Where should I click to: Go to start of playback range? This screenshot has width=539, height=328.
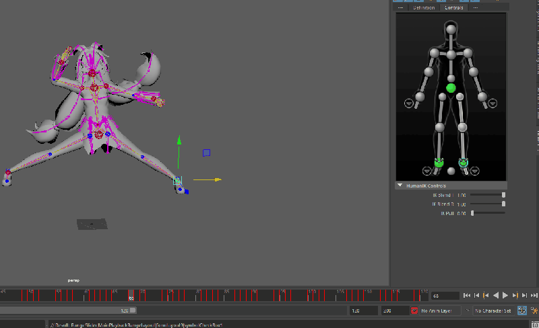click(x=466, y=296)
